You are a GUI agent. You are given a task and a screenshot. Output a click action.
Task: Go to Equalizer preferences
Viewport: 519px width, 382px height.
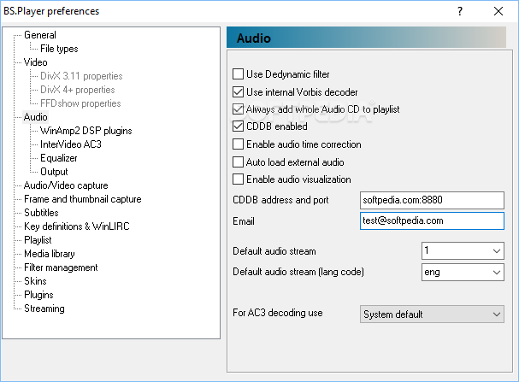[x=59, y=158]
